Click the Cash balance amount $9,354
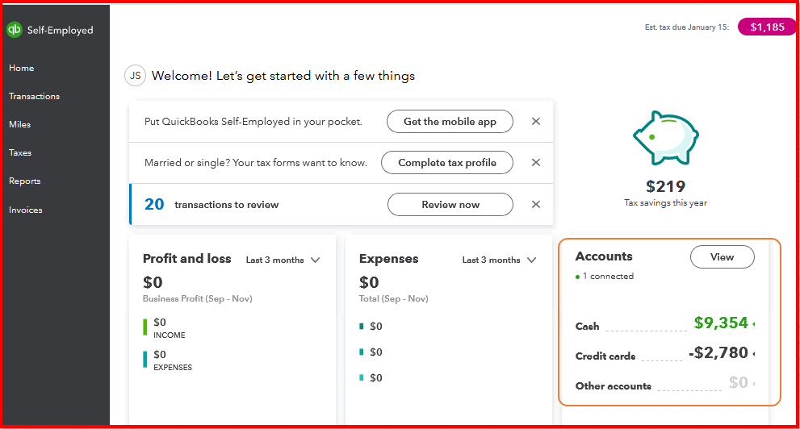The width and height of the screenshot is (800, 429). point(721,323)
